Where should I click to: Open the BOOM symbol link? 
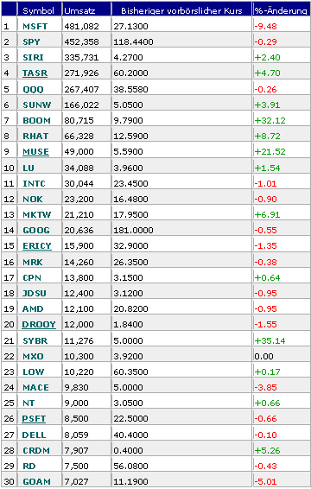click(x=37, y=121)
